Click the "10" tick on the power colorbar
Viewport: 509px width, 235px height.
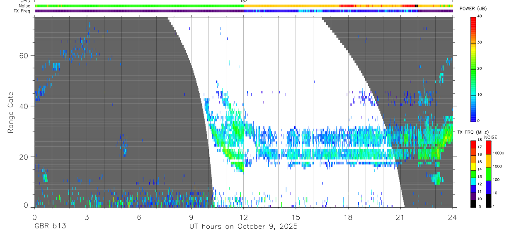480,94
